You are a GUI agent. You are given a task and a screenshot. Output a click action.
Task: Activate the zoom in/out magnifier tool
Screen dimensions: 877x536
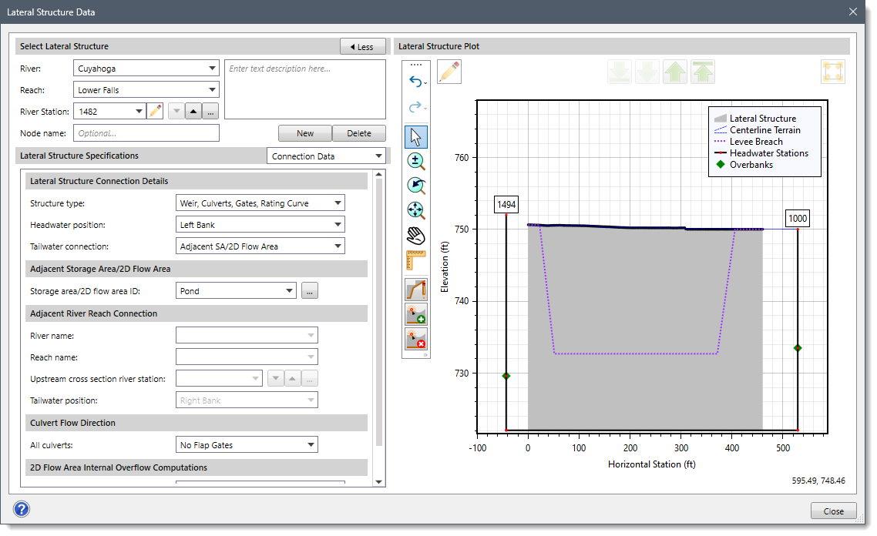pos(416,161)
